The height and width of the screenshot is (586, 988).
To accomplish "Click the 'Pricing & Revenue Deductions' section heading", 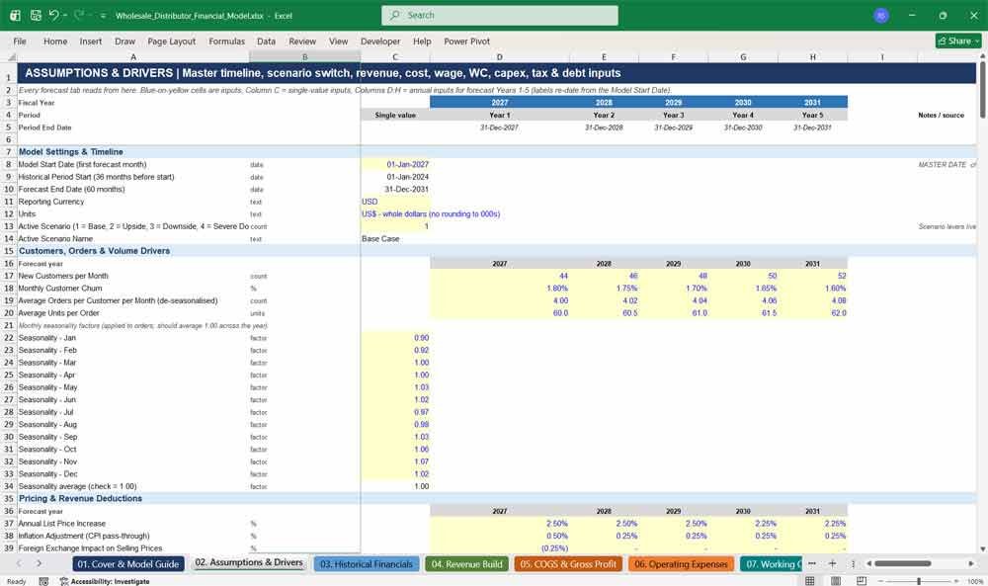I will click(x=80, y=498).
